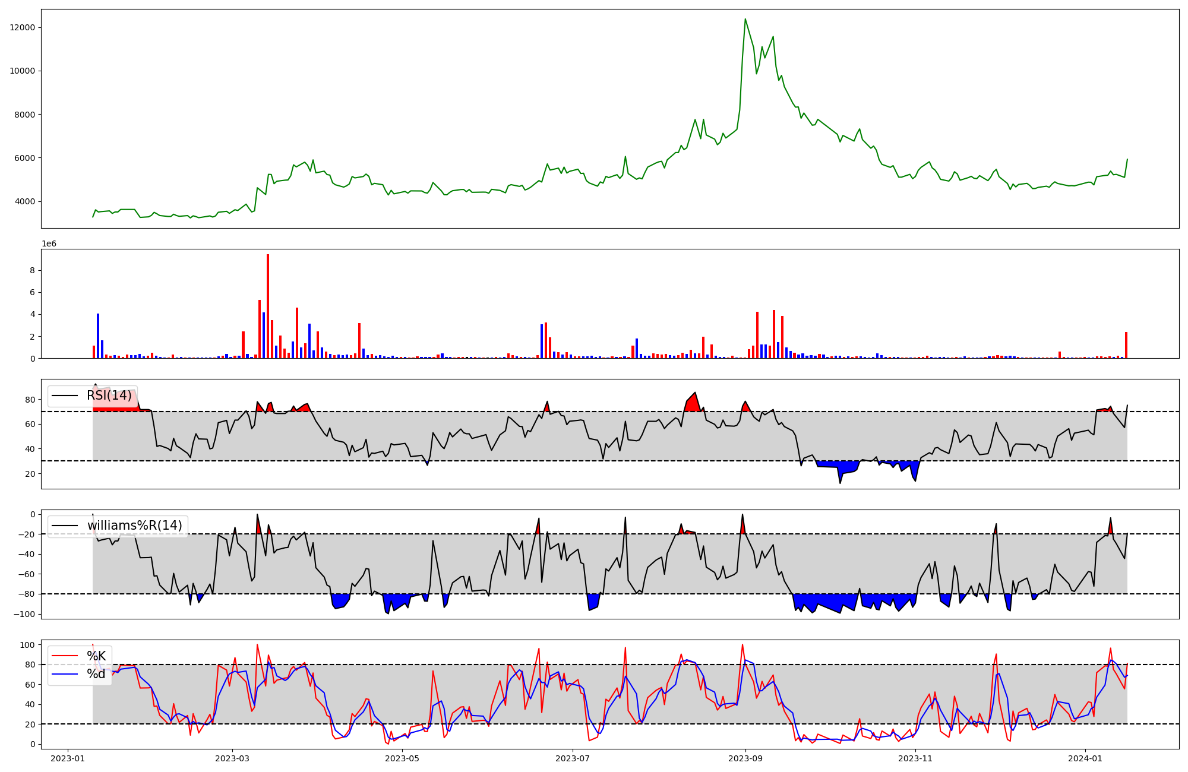Click the williams%R(14) legend label
Viewport: 1188px width, 772px height.
134,526
